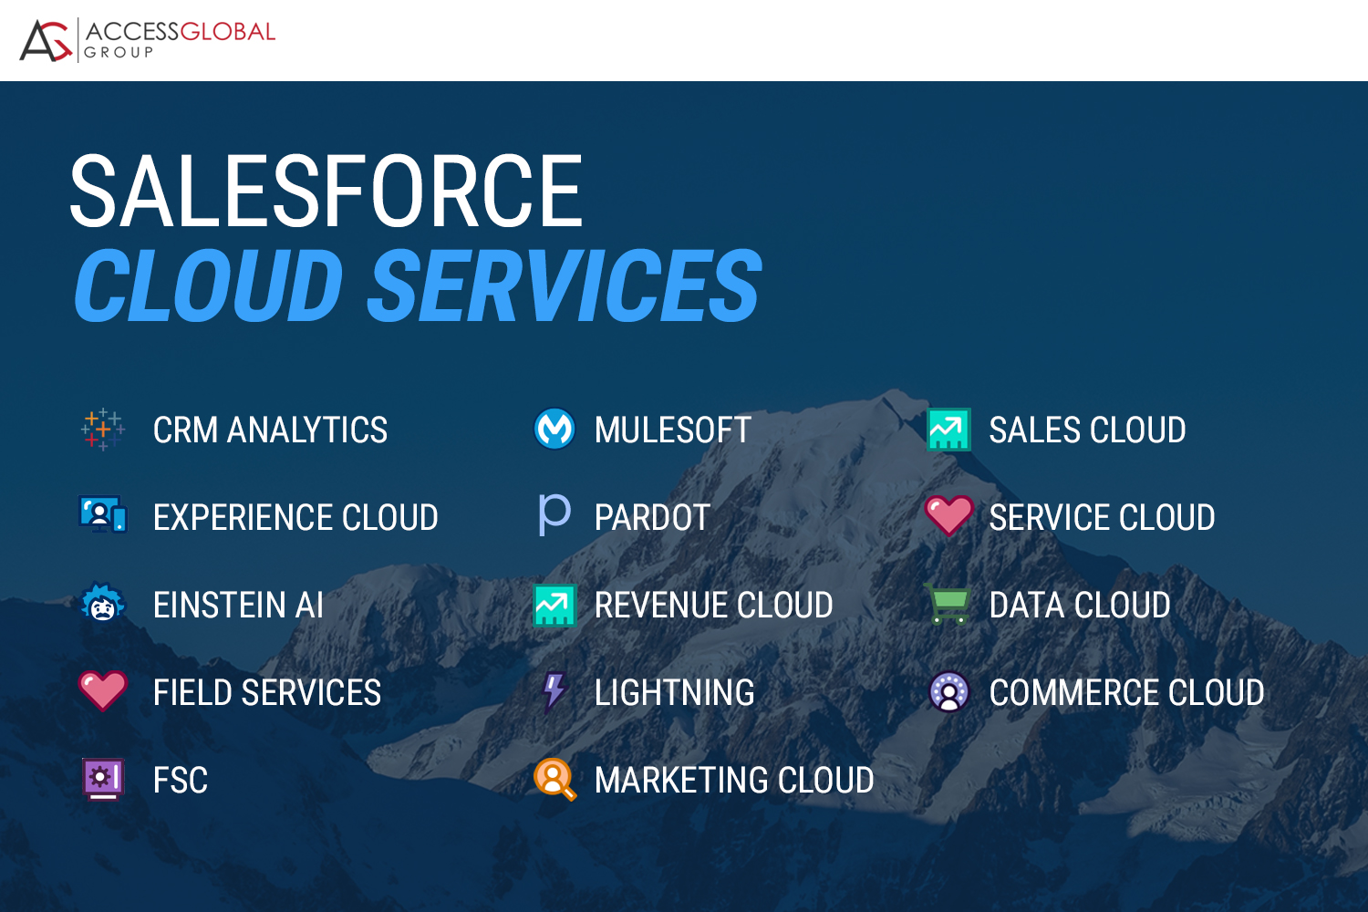The image size is (1368, 912).
Task: Click the Commerce Cloud user icon
Action: pyautogui.click(x=949, y=692)
